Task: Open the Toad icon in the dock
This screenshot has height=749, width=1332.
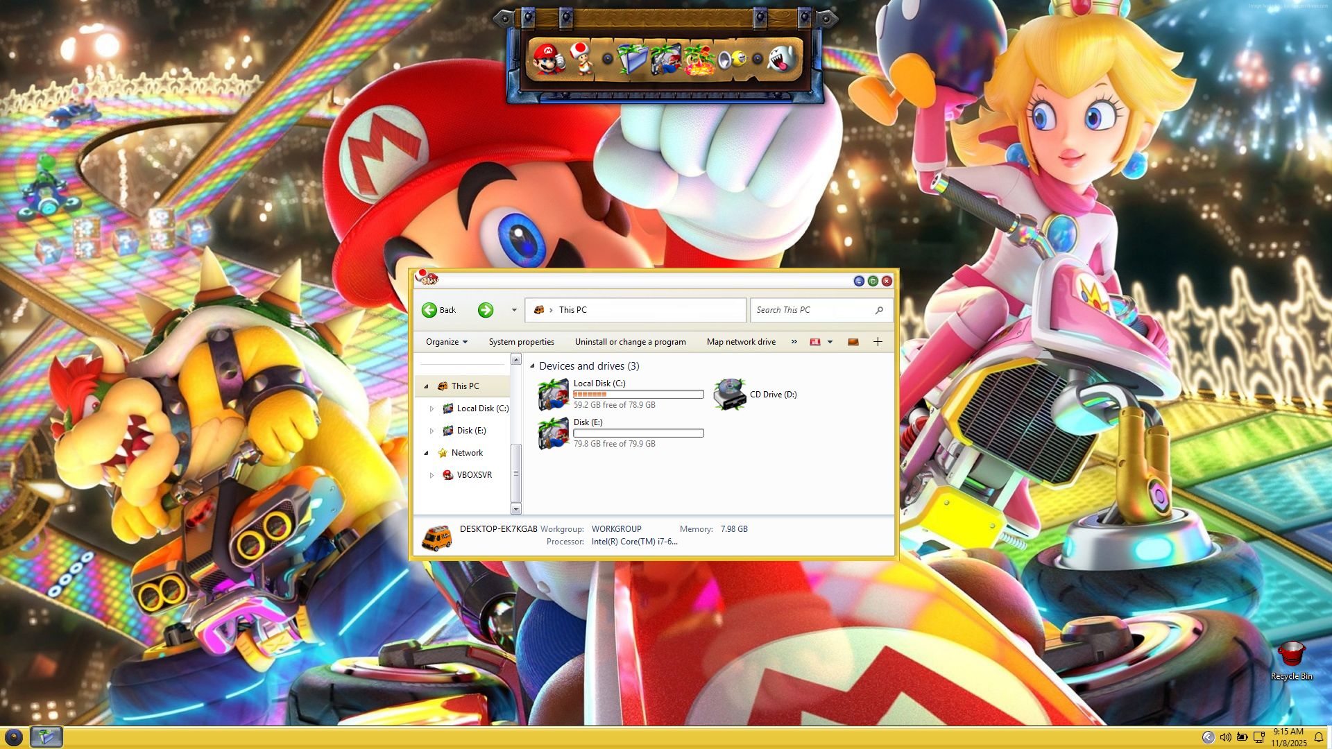Action: [x=581, y=58]
